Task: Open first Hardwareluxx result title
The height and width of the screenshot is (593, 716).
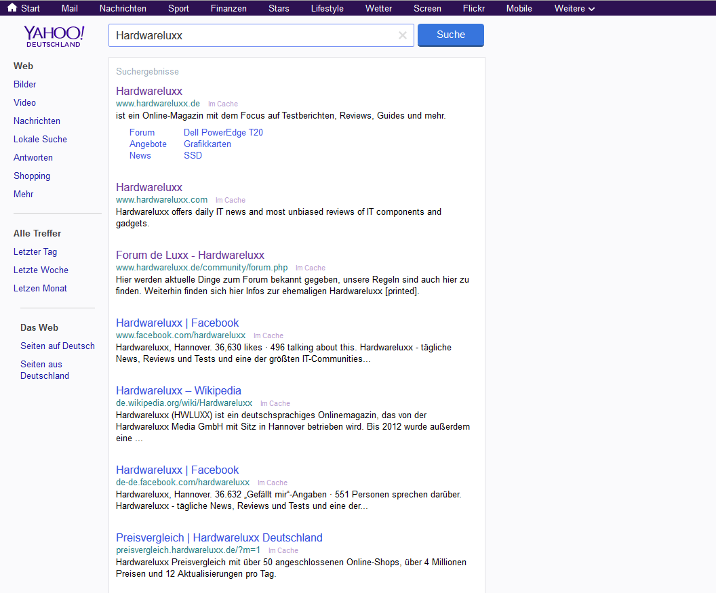Action: coord(149,91)
